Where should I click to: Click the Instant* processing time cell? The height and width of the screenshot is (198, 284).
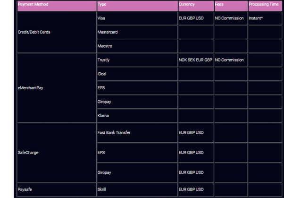pyautogui.click(x=265, y=18)
